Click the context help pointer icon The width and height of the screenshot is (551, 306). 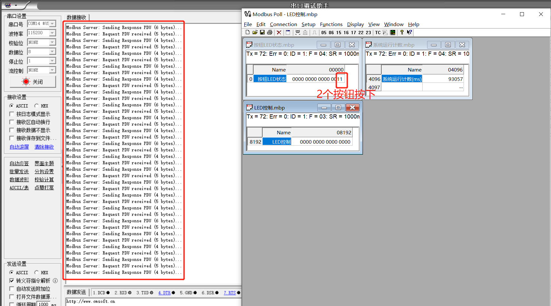click(x=409, y=32)
